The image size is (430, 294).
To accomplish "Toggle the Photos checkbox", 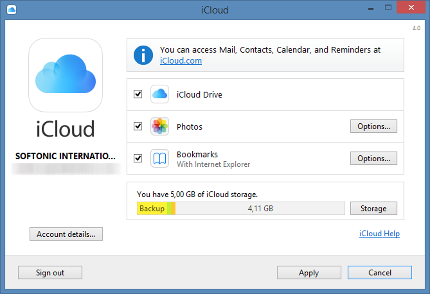I will (138, 126).
